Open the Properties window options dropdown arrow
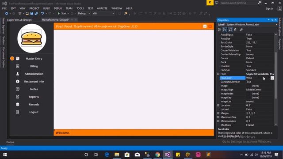Image resolution: width=283 pixels, height=159 pixels. tap(268, 20)
